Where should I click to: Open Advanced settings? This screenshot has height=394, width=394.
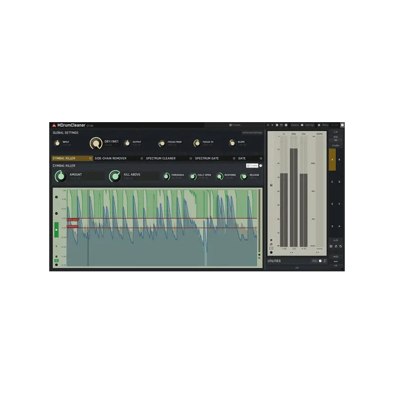coord(252,132)
